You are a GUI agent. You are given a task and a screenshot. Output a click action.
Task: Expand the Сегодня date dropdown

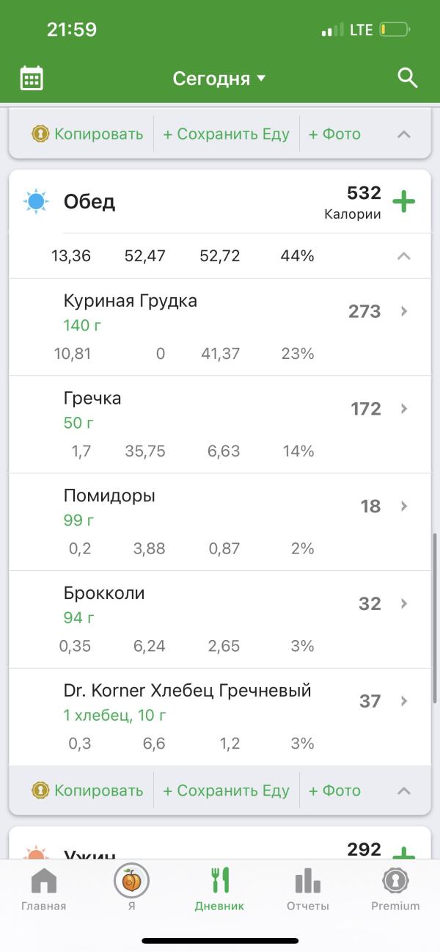219,79
